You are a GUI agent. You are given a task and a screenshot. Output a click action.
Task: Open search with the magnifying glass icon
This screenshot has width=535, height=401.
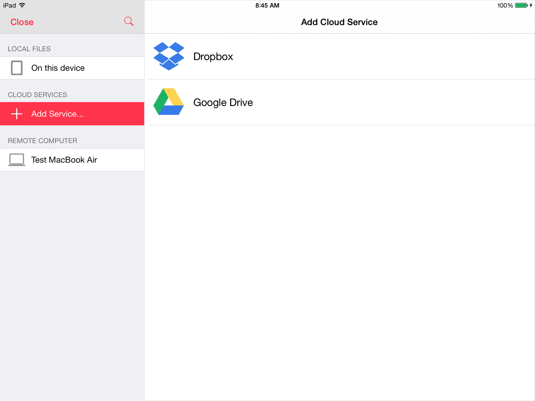[129, 21]
